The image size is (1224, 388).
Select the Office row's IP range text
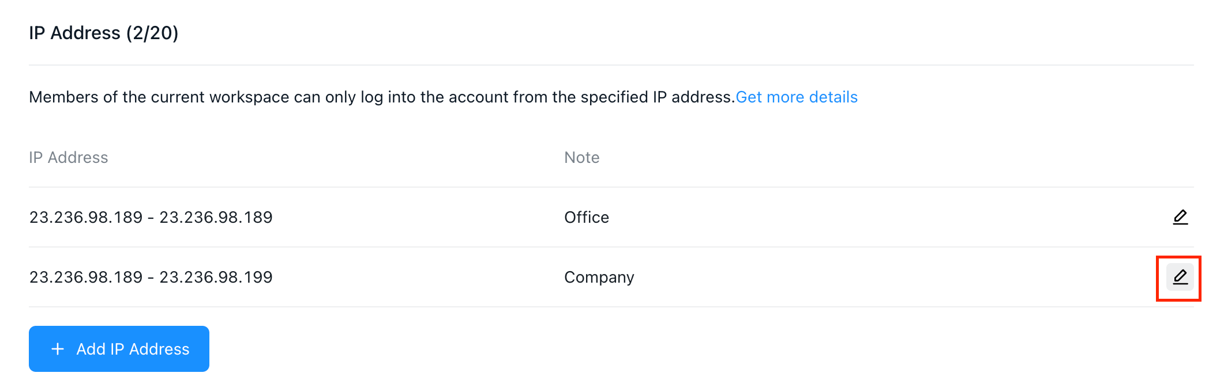point(151,217)
